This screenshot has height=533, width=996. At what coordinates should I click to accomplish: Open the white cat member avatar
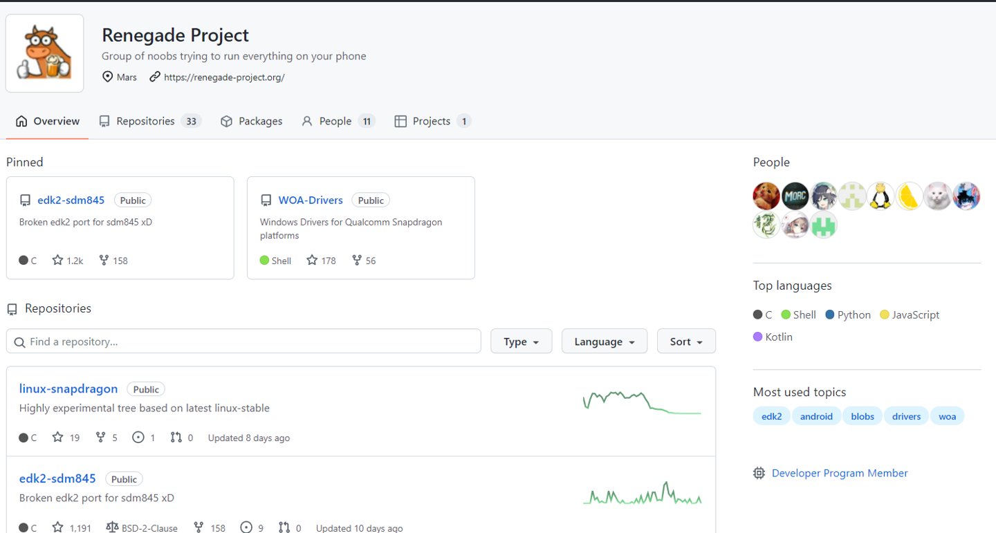point(938,196)
